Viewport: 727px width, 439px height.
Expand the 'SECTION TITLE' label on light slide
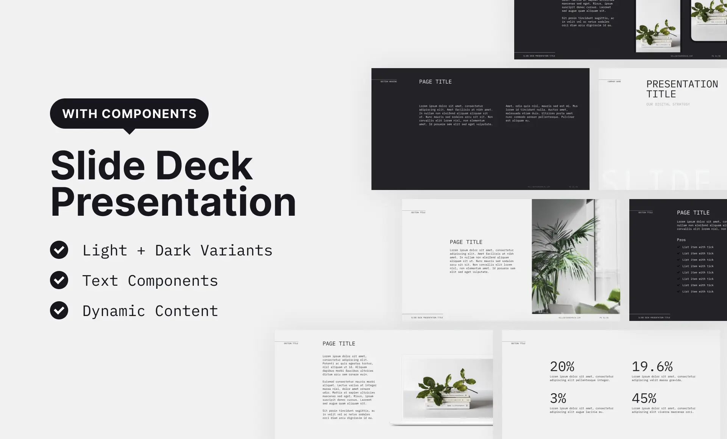point(418,212)
